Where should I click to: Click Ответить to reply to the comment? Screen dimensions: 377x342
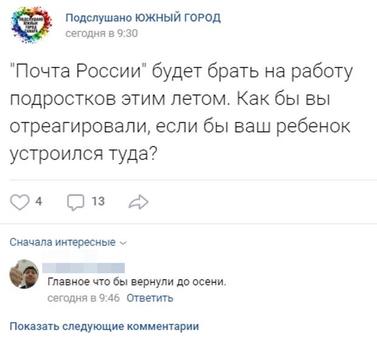(150, 298)
